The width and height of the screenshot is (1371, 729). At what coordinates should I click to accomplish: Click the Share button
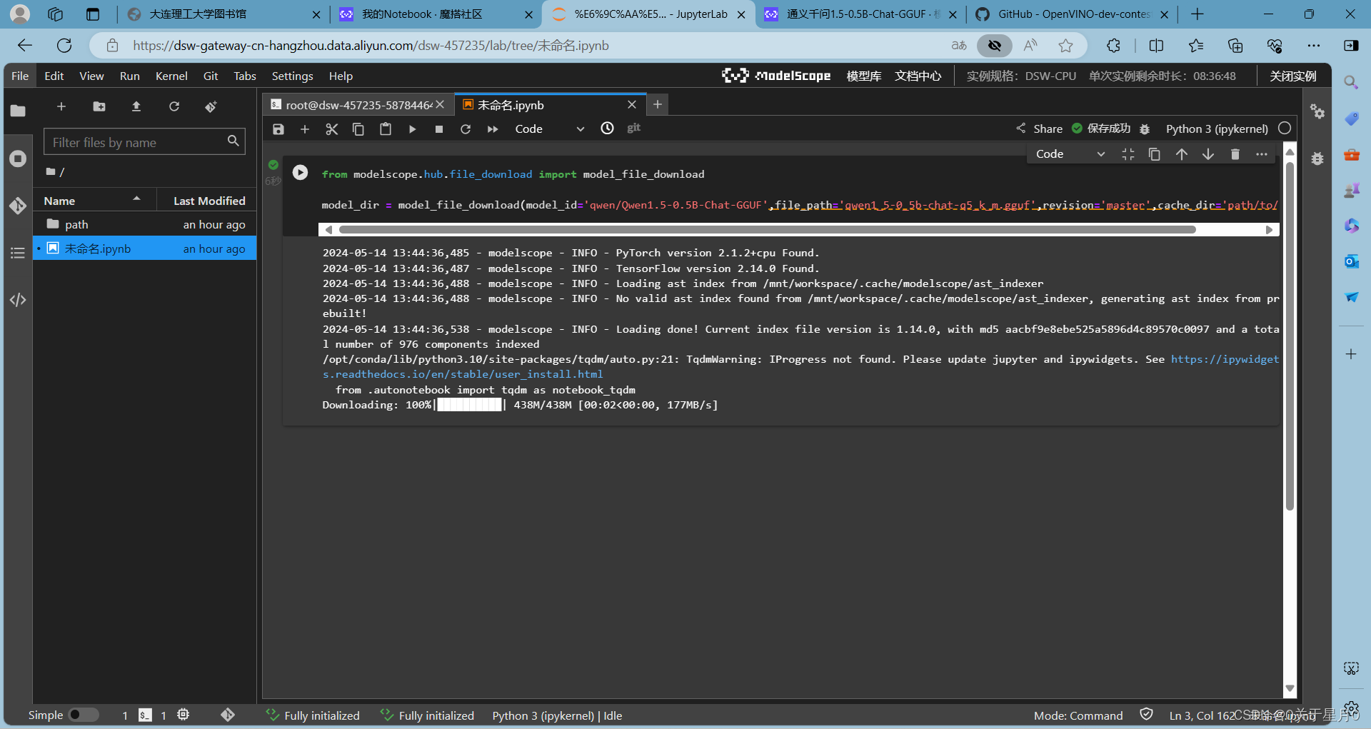[x=1040, y=129]
